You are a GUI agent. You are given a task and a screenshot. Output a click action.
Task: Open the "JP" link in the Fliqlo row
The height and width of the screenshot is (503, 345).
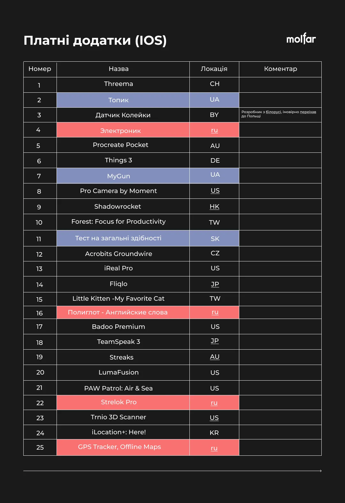[215, 284]
